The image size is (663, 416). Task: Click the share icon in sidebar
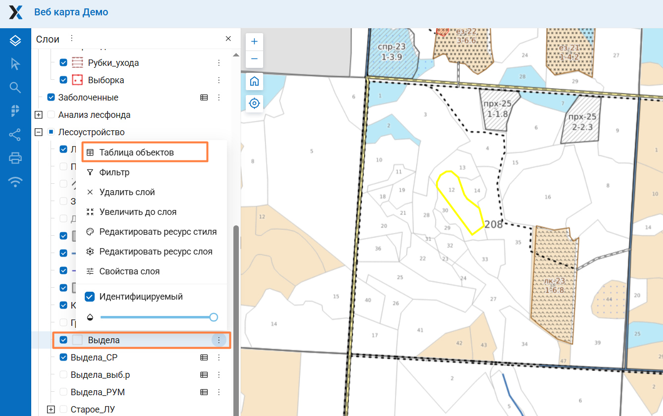click(x=15, y=135)
